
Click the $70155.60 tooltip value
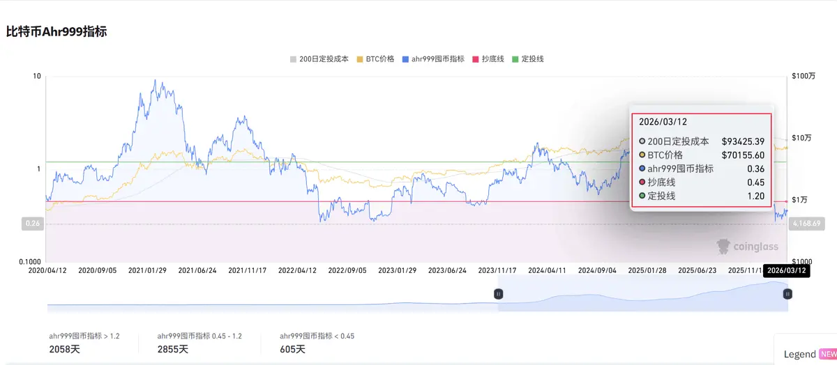[x=744, y=155]
